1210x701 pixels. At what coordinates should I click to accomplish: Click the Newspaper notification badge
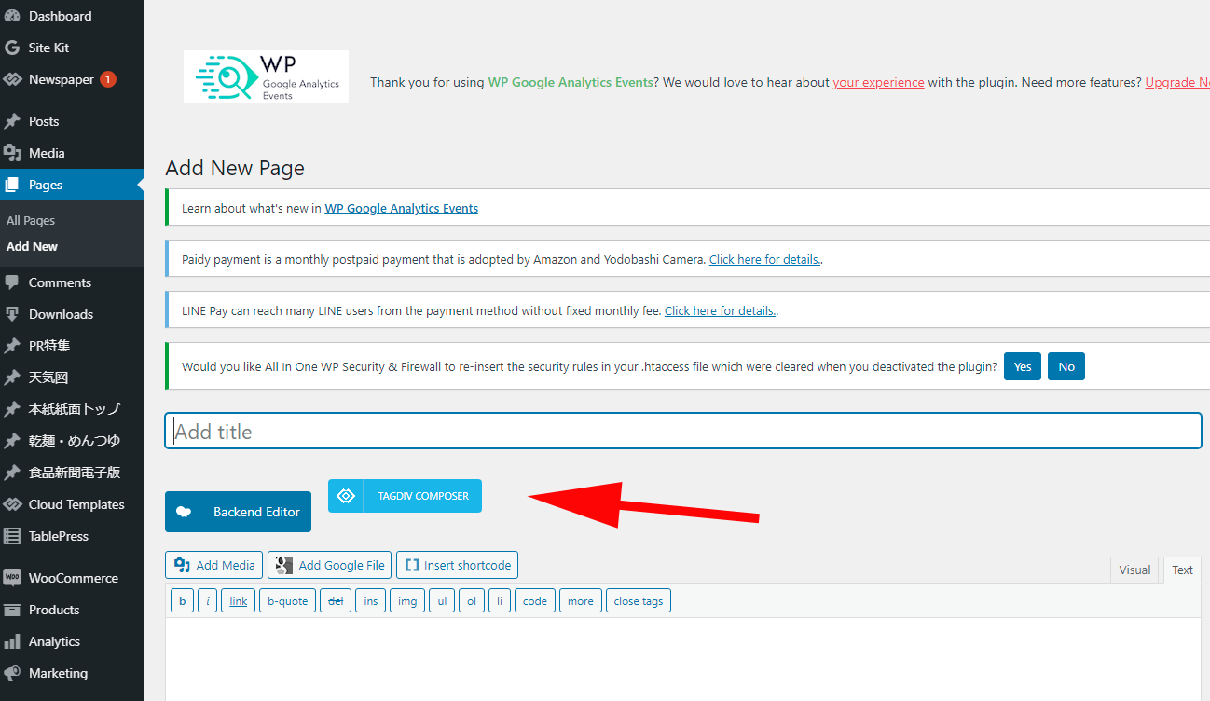pos(108,79)
